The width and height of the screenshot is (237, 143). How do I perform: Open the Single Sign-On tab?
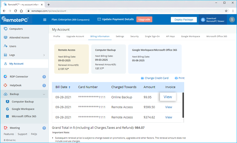coord(152,36)
